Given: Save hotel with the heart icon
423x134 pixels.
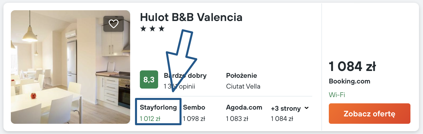Looking at the screenshot, I should click(x=114, y=24).
